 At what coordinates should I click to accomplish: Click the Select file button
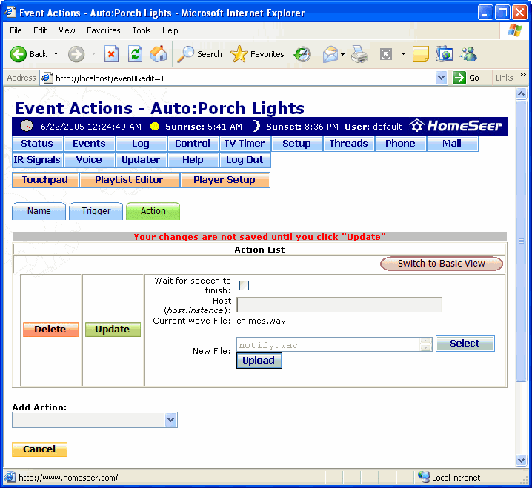coord(465,344)
